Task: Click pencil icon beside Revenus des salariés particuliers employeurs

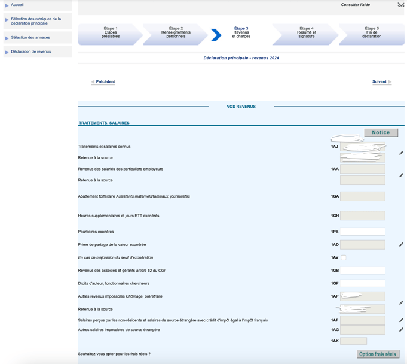Action: pyautogui.click(x=401, y=175)
